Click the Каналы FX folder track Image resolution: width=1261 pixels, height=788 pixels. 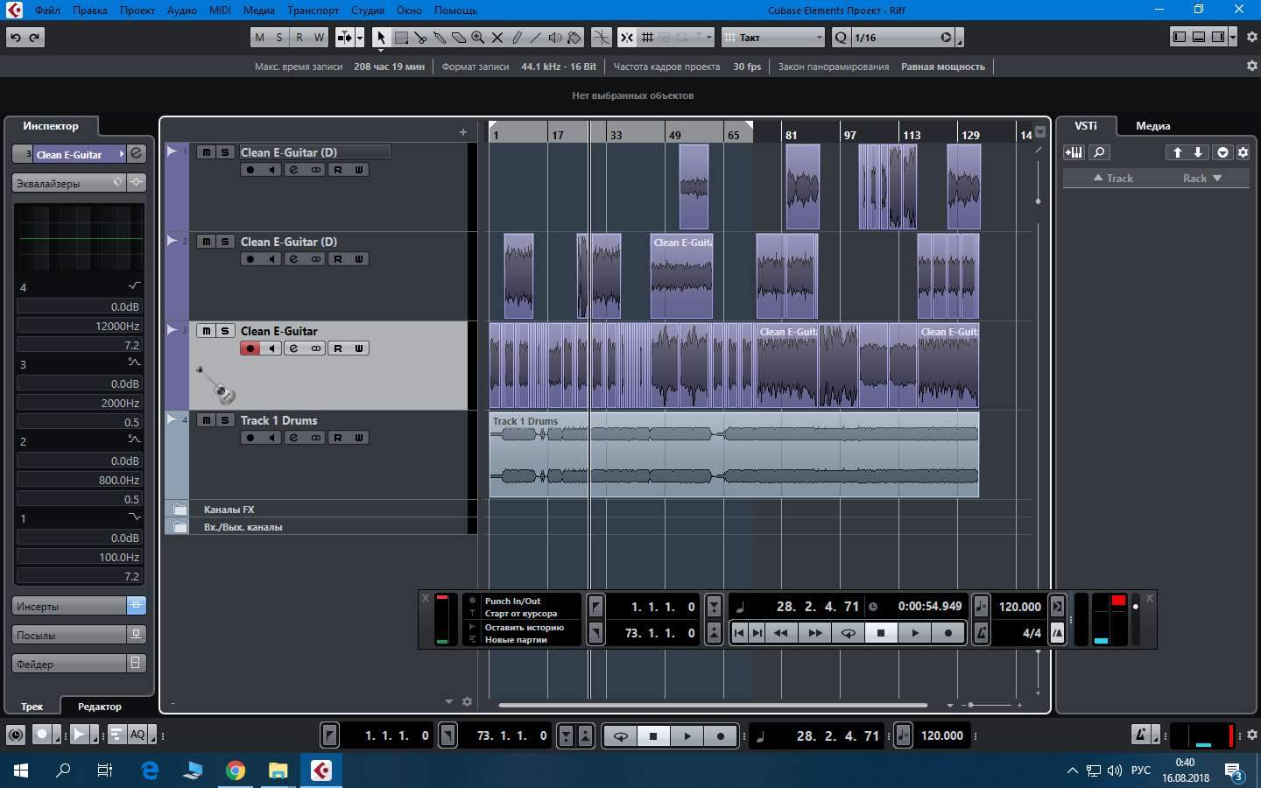click(x=229, y=510)
